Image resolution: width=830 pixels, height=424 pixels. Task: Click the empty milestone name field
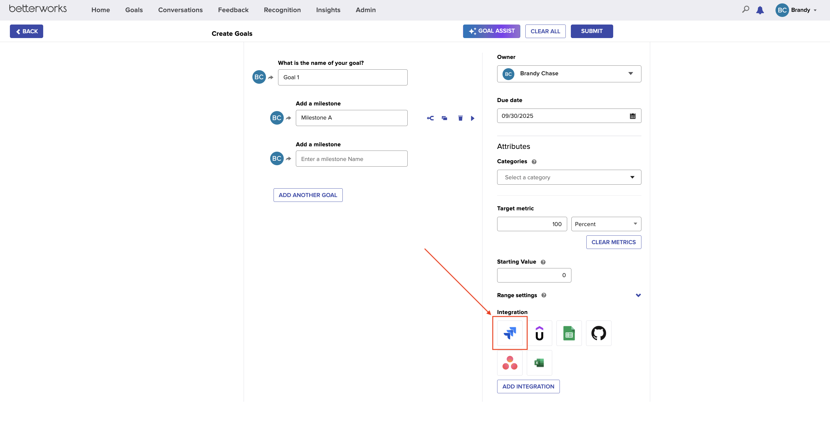pos(351,159)
